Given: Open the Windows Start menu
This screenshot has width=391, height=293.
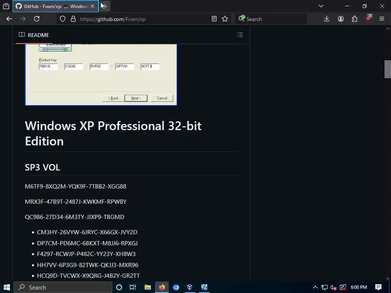Looking at the screenshot, I should [x=7, y=287].
